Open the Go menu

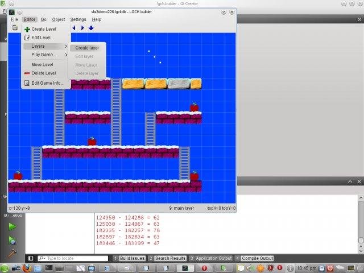(43, 19)
